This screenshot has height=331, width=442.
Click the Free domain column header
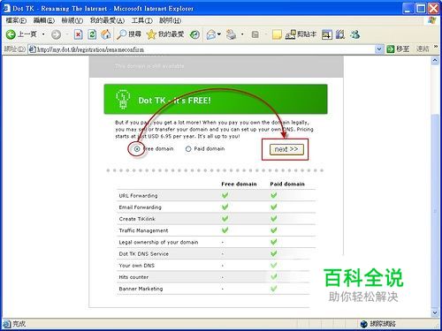coord(239,184)
